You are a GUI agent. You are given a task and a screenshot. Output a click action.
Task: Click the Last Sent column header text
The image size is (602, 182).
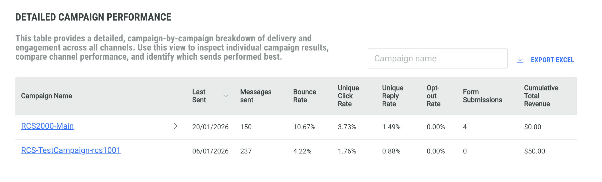199,96
